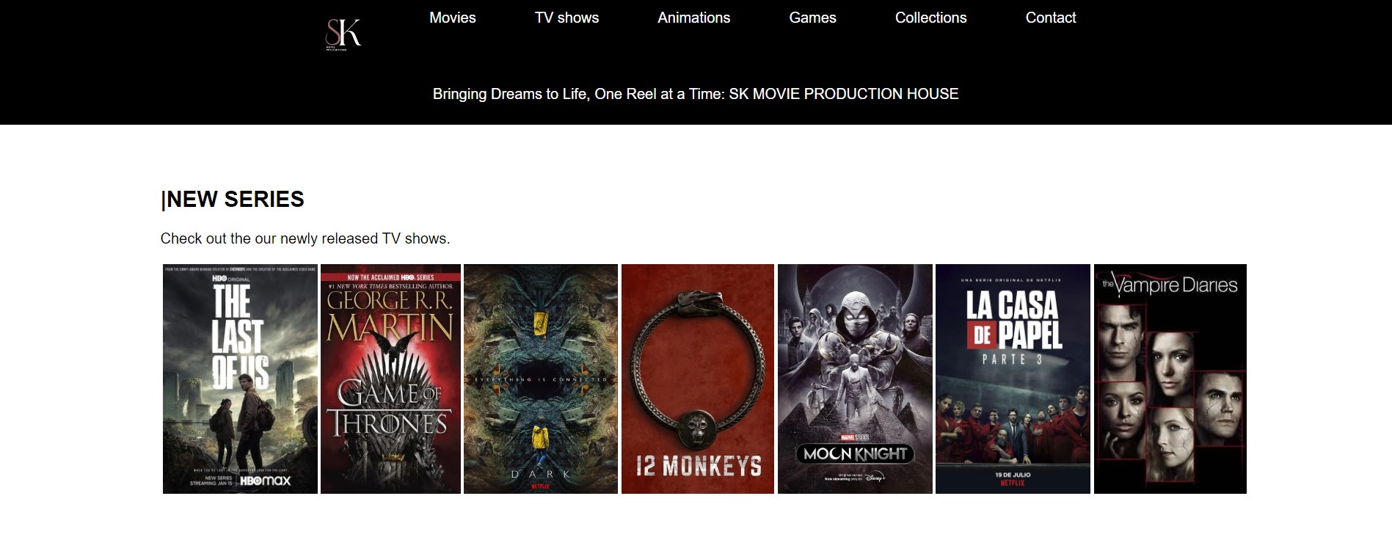Open the Games page link
Image resolution: width=1392 pixels, height=551 pixels.
[x=812, y=18]
